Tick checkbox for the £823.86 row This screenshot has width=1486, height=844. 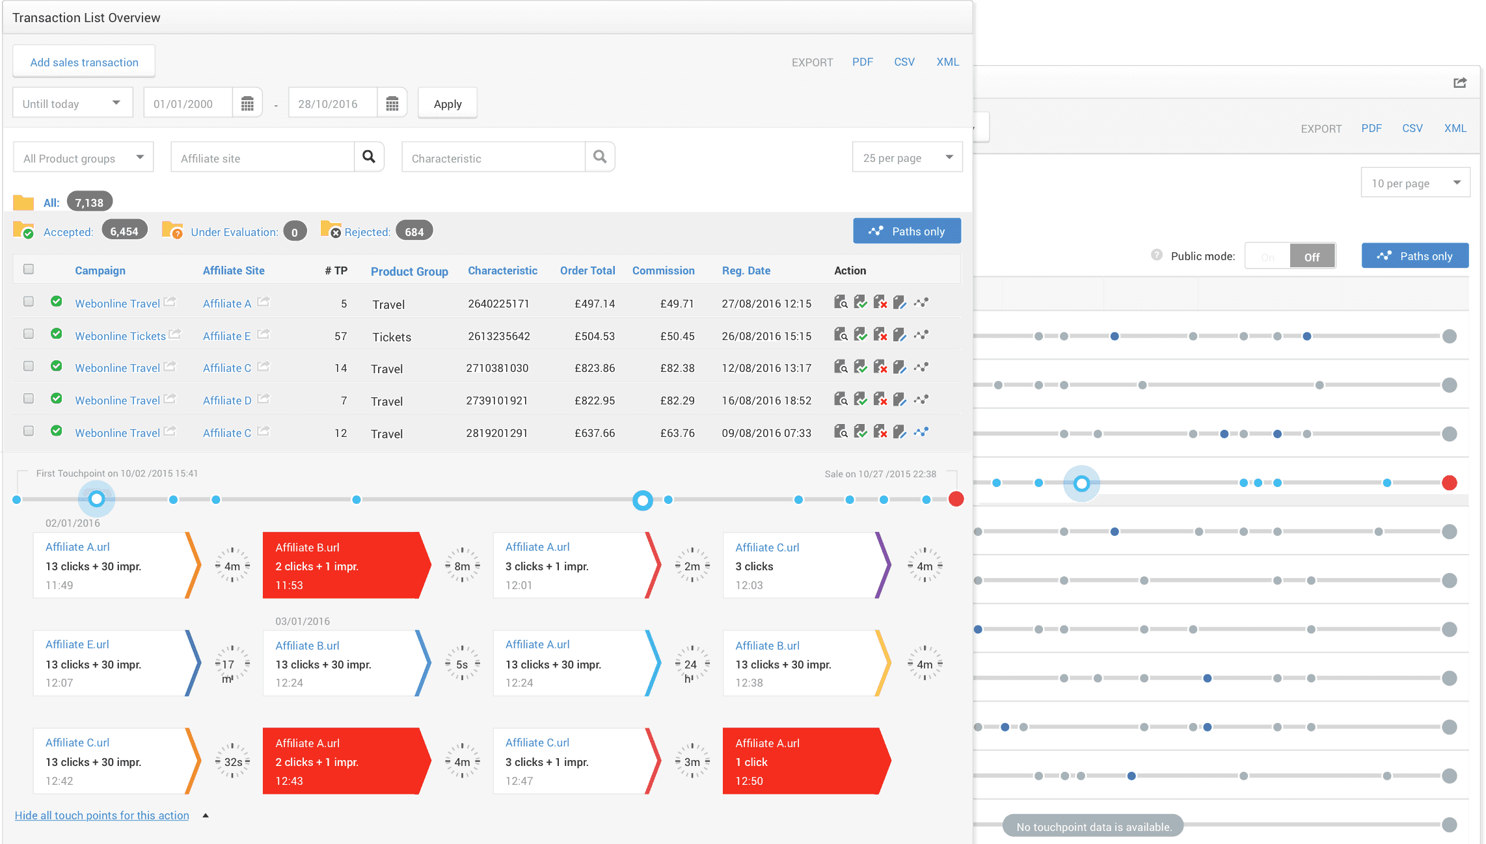point(29,366)
